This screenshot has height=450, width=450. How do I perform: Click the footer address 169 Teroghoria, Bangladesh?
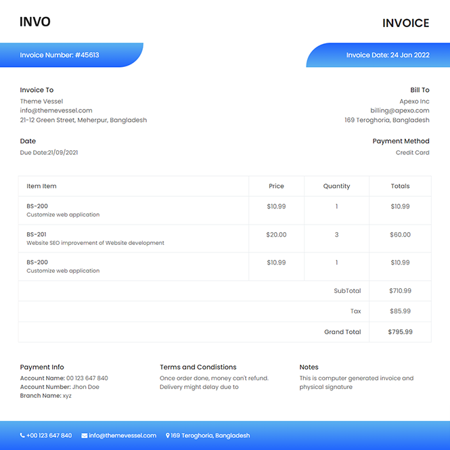210,436
